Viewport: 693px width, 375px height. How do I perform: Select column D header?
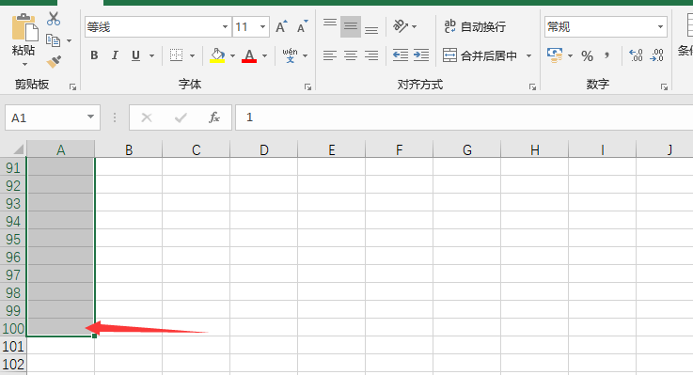[264, 149]
